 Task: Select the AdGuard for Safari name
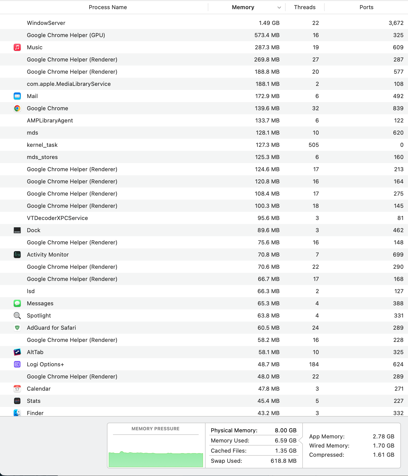tap(51, 328)
